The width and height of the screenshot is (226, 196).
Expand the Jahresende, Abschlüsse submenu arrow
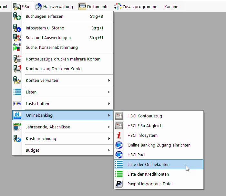(109, 127)
